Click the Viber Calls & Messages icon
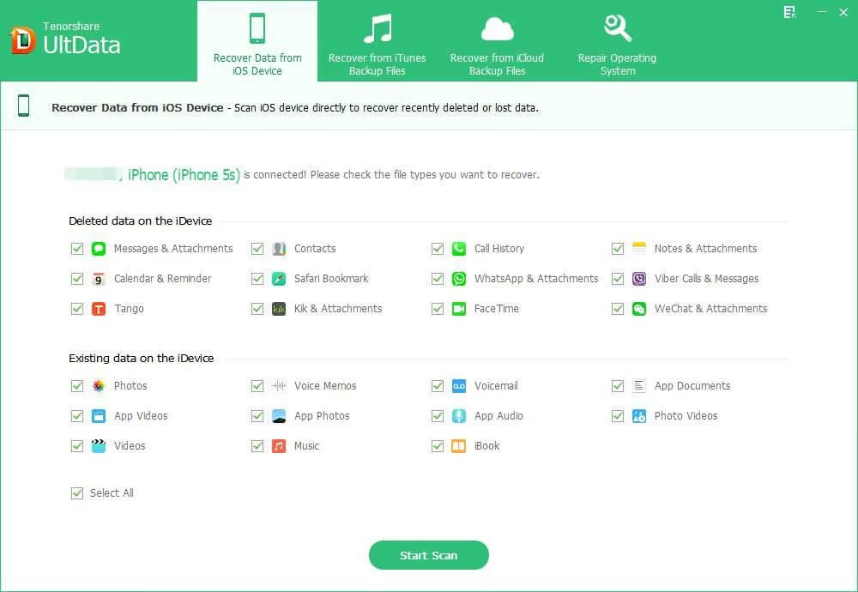This screenshot has height=592, width=858. tap(639, 279)
